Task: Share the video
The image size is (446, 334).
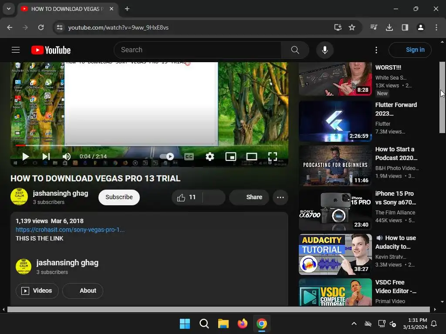Action: (x=249, y=197)
